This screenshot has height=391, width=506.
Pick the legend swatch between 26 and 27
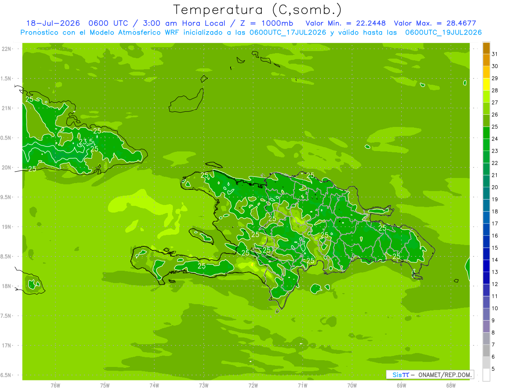[487, 108]
